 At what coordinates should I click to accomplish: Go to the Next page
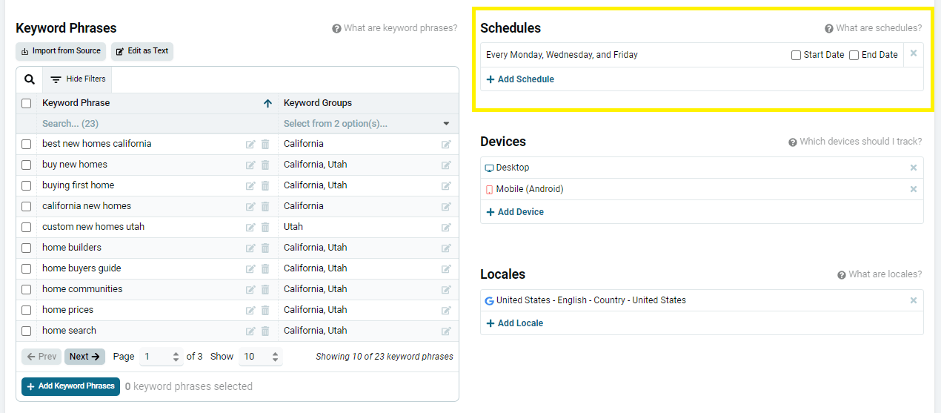pos(84,357)
